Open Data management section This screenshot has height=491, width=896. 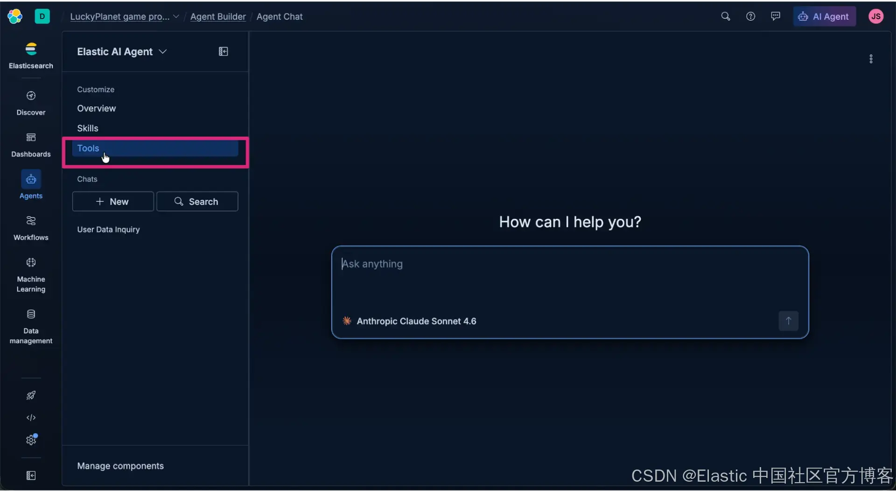pos(31,327)
